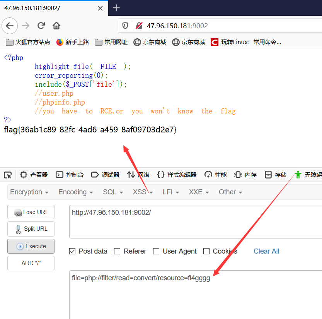Switch to the 存储 storage tab

pyautogui.click(x=275, y=175)
